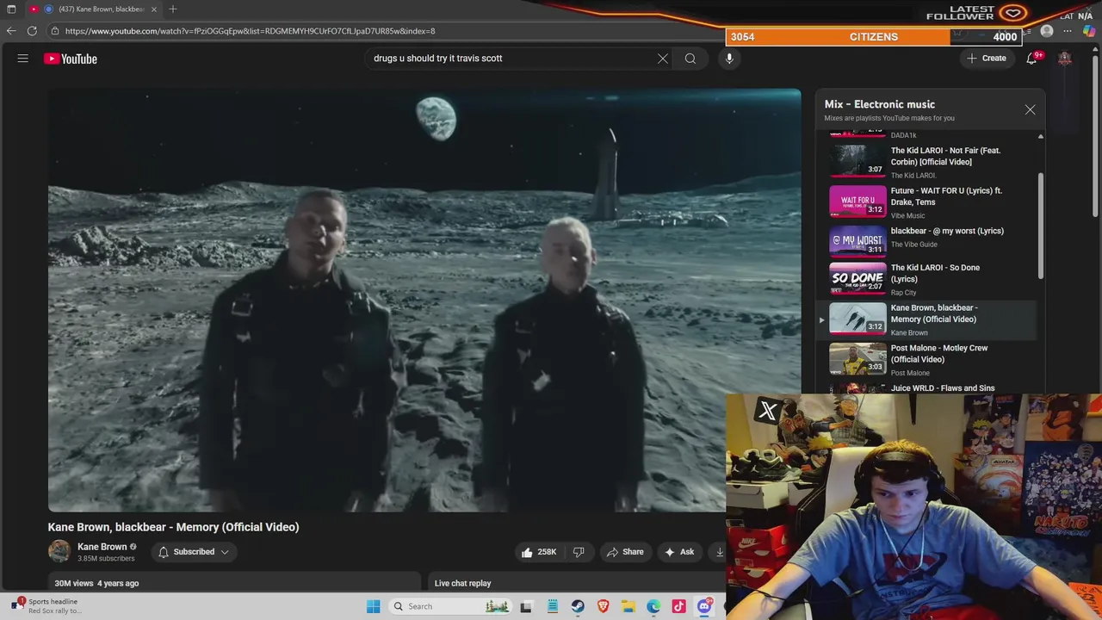This screenshot has height=620, width=1102.
Task: Click the Create button
Action: pyautogui.click(x=987, y=59)
